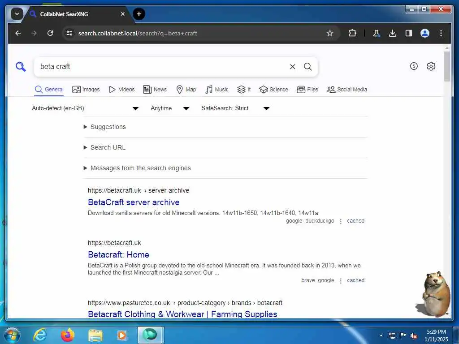Open Betacraft Clothing & Workwear result
459x344 pixels.
coord(183,314)
